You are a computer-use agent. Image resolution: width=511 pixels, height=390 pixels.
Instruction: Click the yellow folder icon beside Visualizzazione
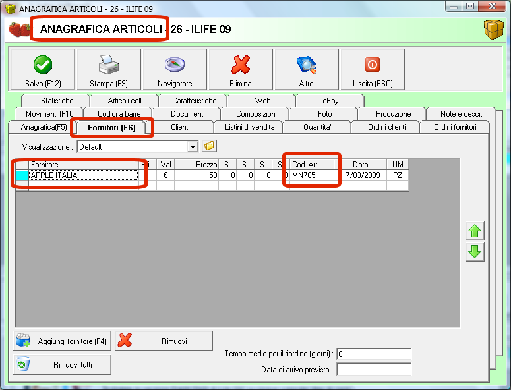(209, 146)
